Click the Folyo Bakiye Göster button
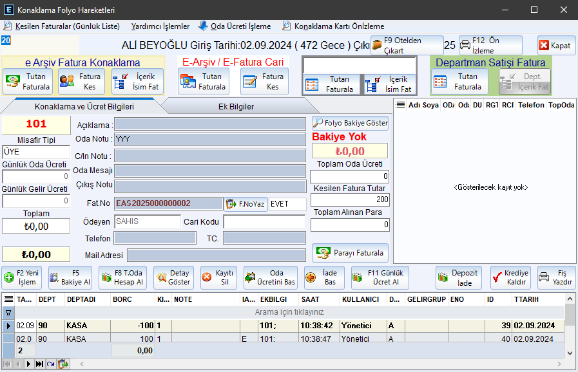The width and height of the screenshot is (578, 372). [x=350, y=122]
